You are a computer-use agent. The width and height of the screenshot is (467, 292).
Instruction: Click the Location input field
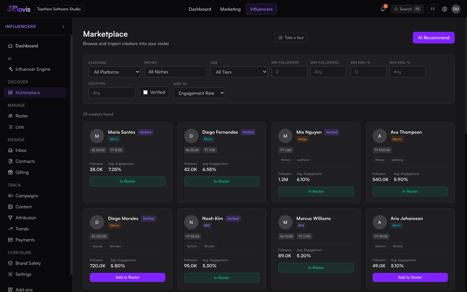(x=112, y=93)
